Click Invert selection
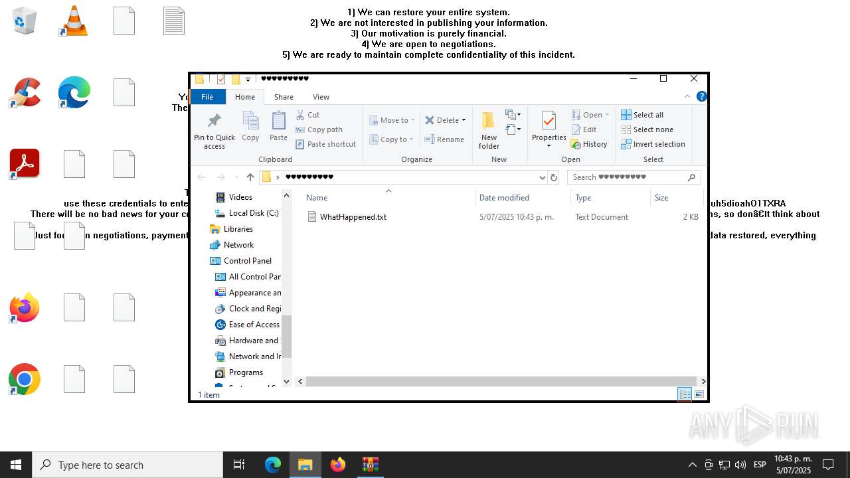 coord(653,144)
